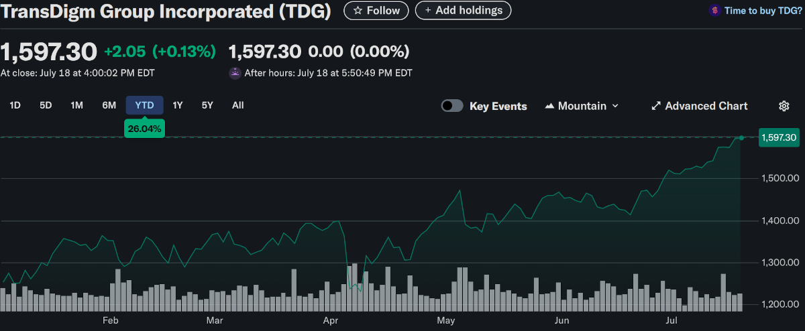Viewport: 805px width, 331px height.
Task: Click the 1,300.00 y-axis label
Action: click(780, 263)
